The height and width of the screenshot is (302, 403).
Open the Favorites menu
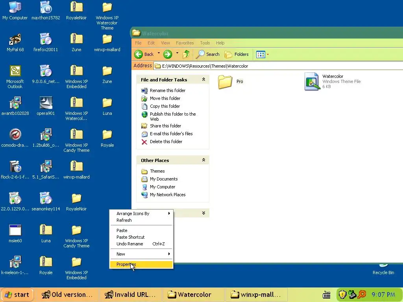(185, 43)
